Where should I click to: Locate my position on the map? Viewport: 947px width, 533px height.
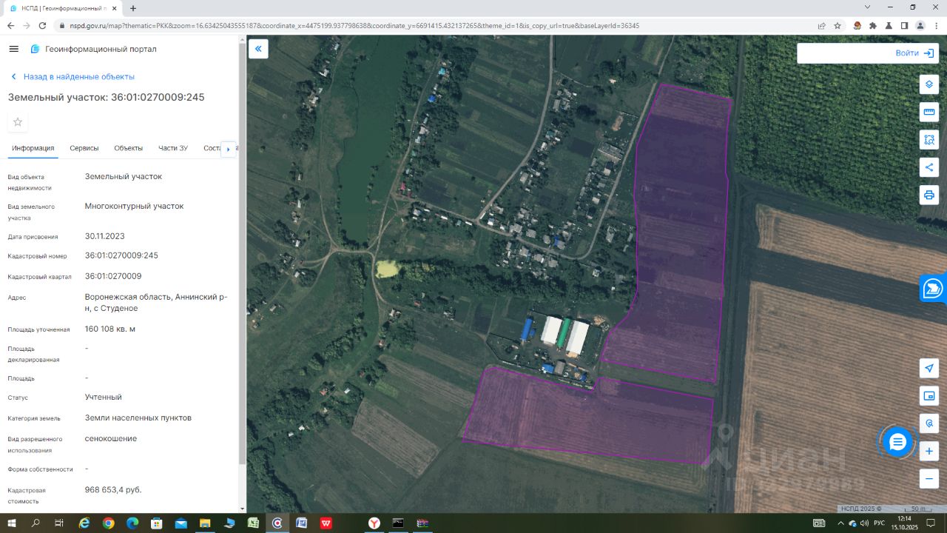929,368
